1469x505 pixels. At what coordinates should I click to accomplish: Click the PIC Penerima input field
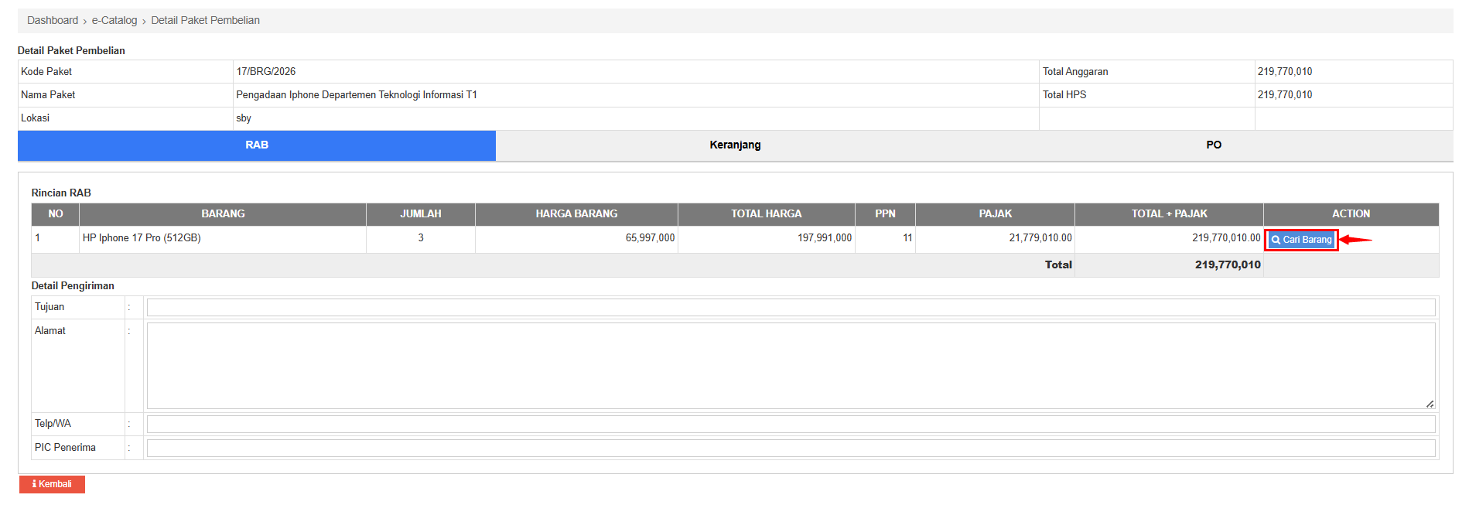click(x=791, y=448)
